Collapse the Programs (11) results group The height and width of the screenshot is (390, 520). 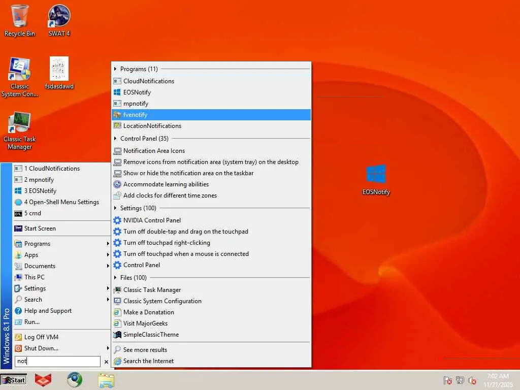(x=115, y=69)
